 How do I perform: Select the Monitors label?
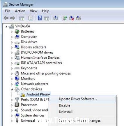coord(28,79)
